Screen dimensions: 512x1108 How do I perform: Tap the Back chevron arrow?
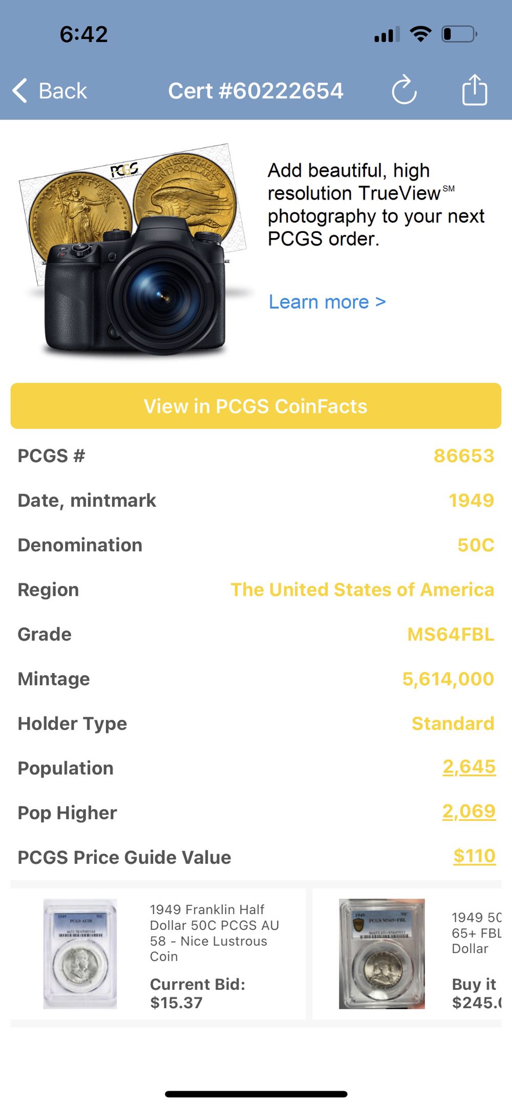pyautogui.click(x=19, y=91)
